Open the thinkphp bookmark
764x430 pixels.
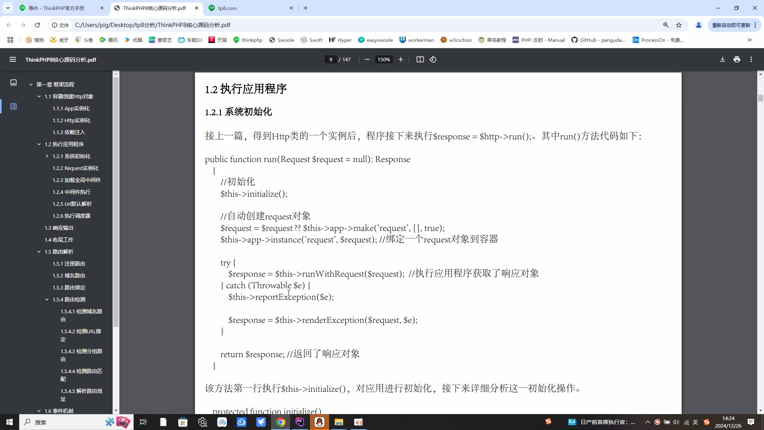248,40
